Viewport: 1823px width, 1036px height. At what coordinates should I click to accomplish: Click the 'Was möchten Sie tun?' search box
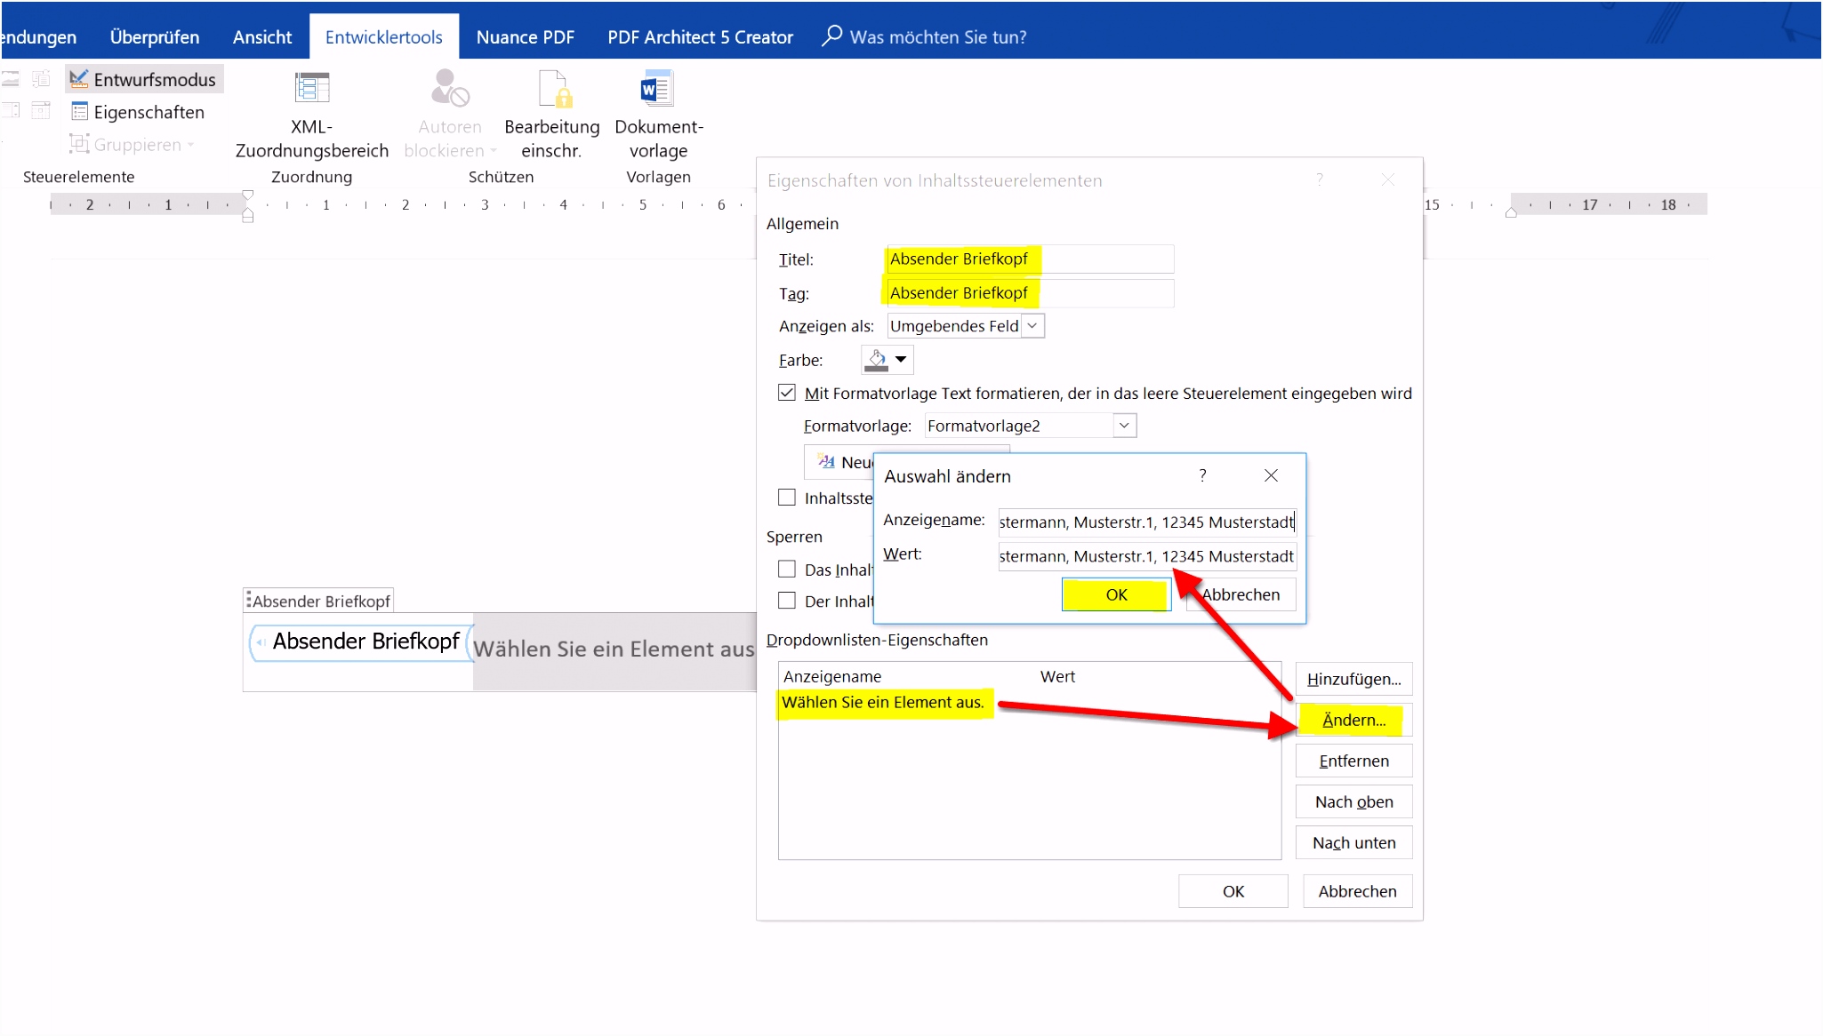(x=938, y=37)
